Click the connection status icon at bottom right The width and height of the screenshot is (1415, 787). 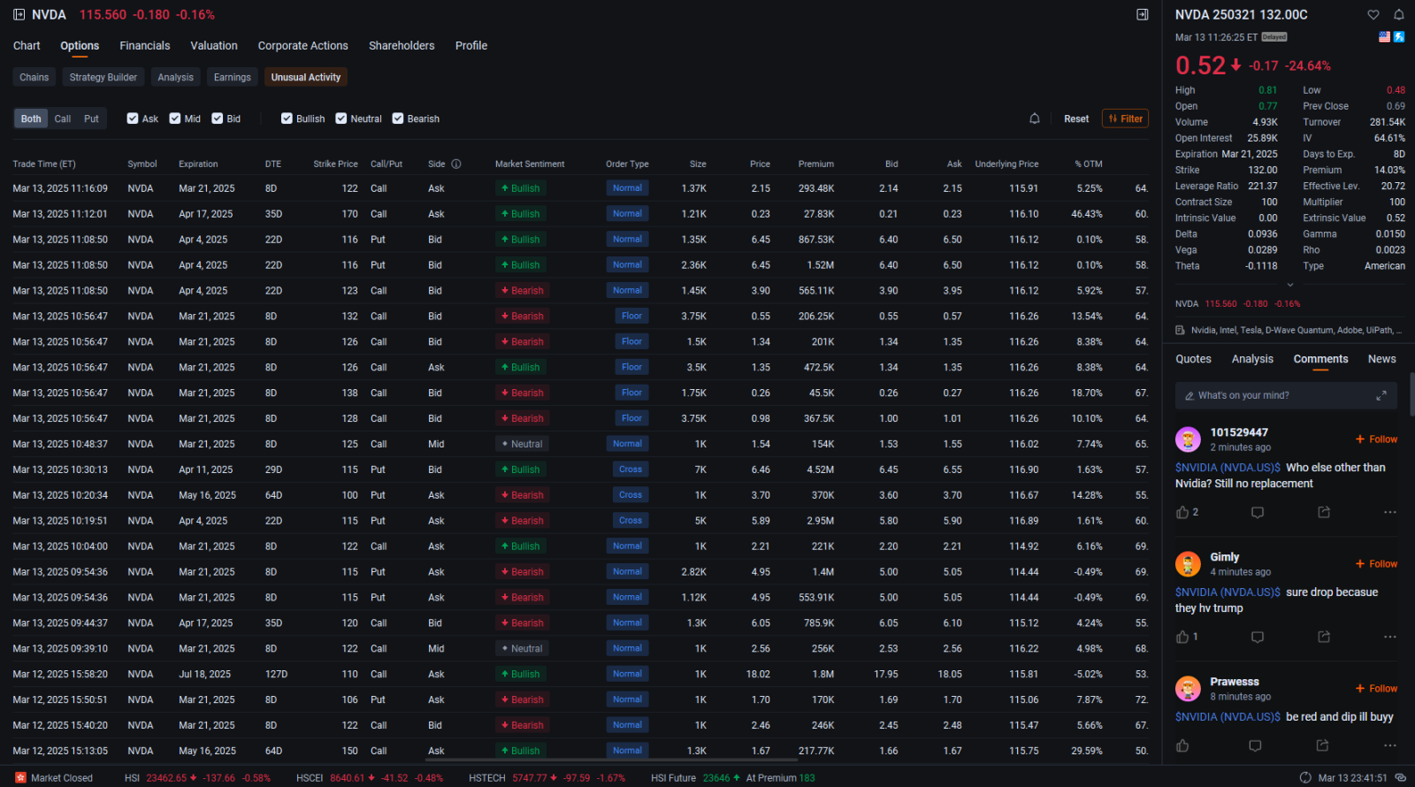(x=1400, y=778)
